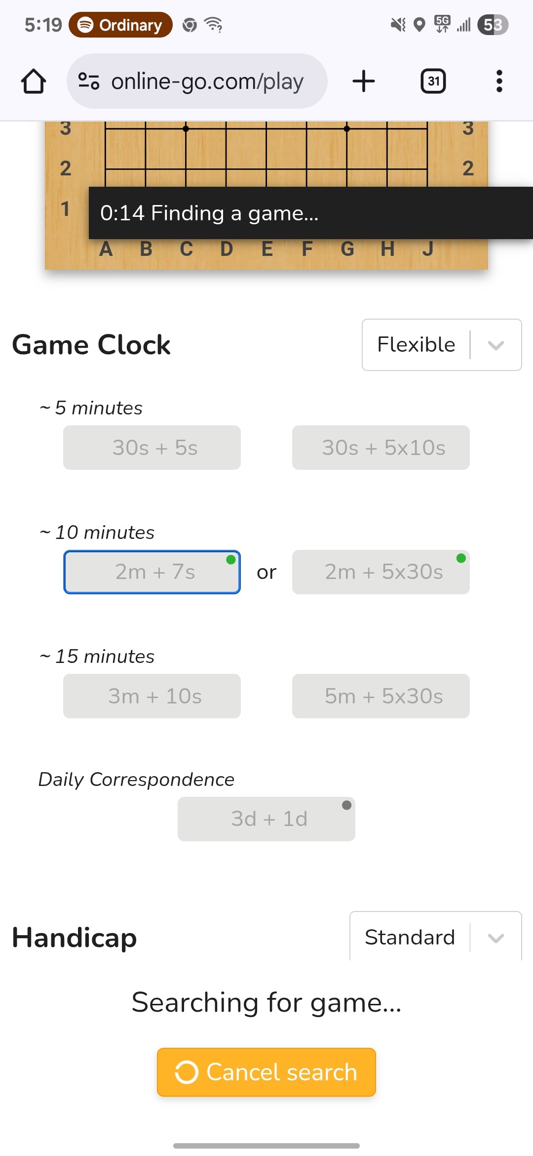Open the site settings icon in the address bar

[89, 81]
